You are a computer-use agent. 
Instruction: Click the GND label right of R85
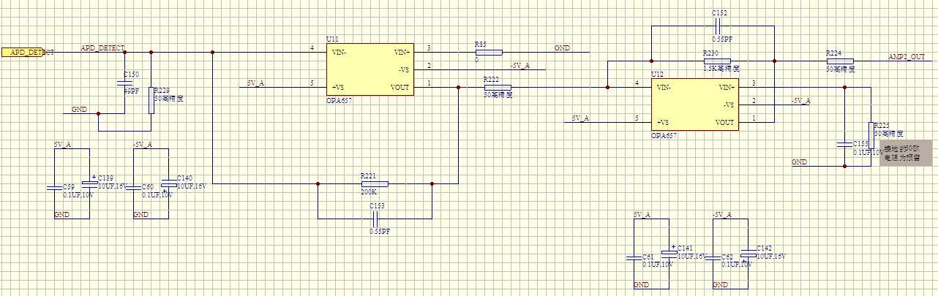tap(562, 48)
